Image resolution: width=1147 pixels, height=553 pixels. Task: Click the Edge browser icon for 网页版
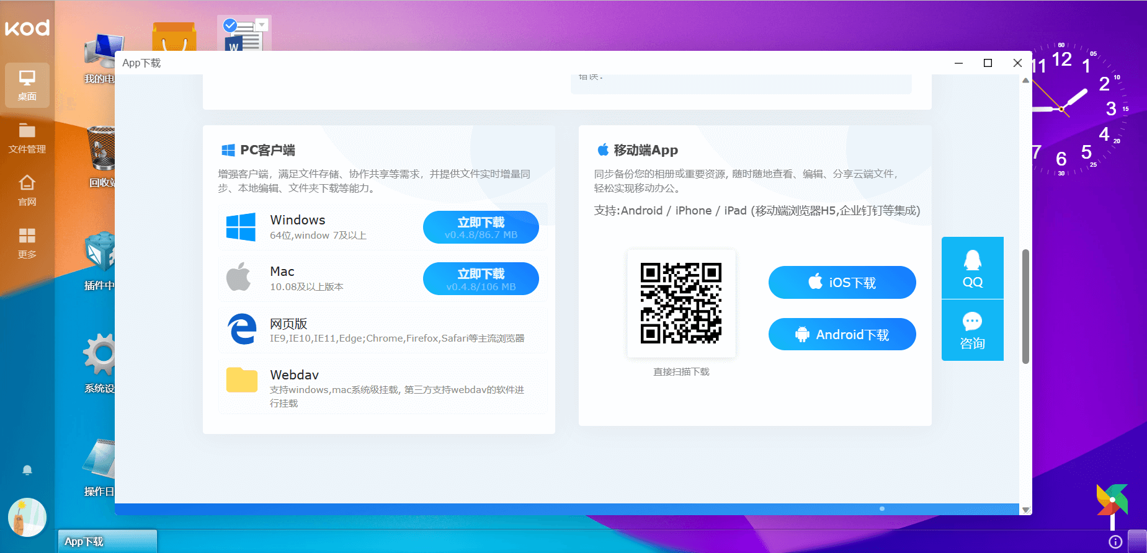(242, 329)
